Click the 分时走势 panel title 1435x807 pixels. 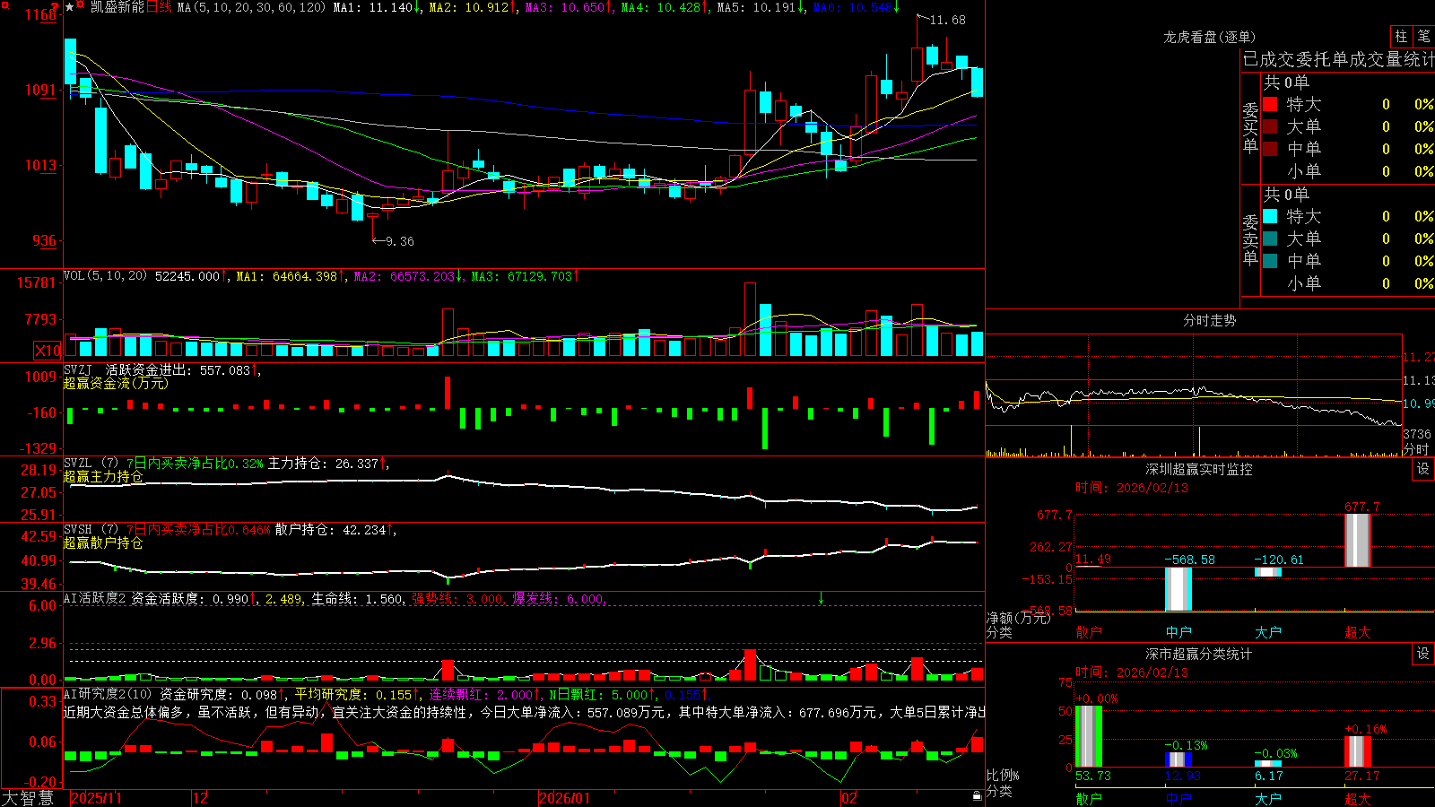click(x=1209, y=321)
